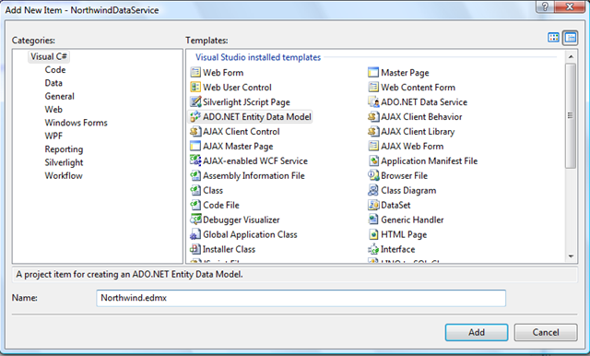Select the ADO.NET Data Service icon
This screenshot has height=356, width=590.
(x=373, y=101)
